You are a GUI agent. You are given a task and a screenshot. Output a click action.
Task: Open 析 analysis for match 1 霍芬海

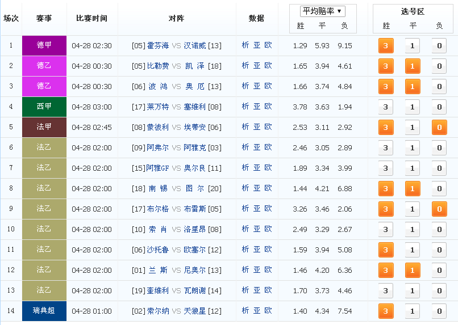tap(245, 45)
